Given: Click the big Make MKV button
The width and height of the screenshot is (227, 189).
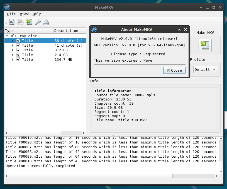Looking at the screenshot, I should pos(205,45).
